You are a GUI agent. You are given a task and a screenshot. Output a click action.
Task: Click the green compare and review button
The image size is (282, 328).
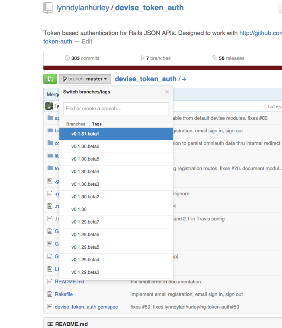coord(50,79)
